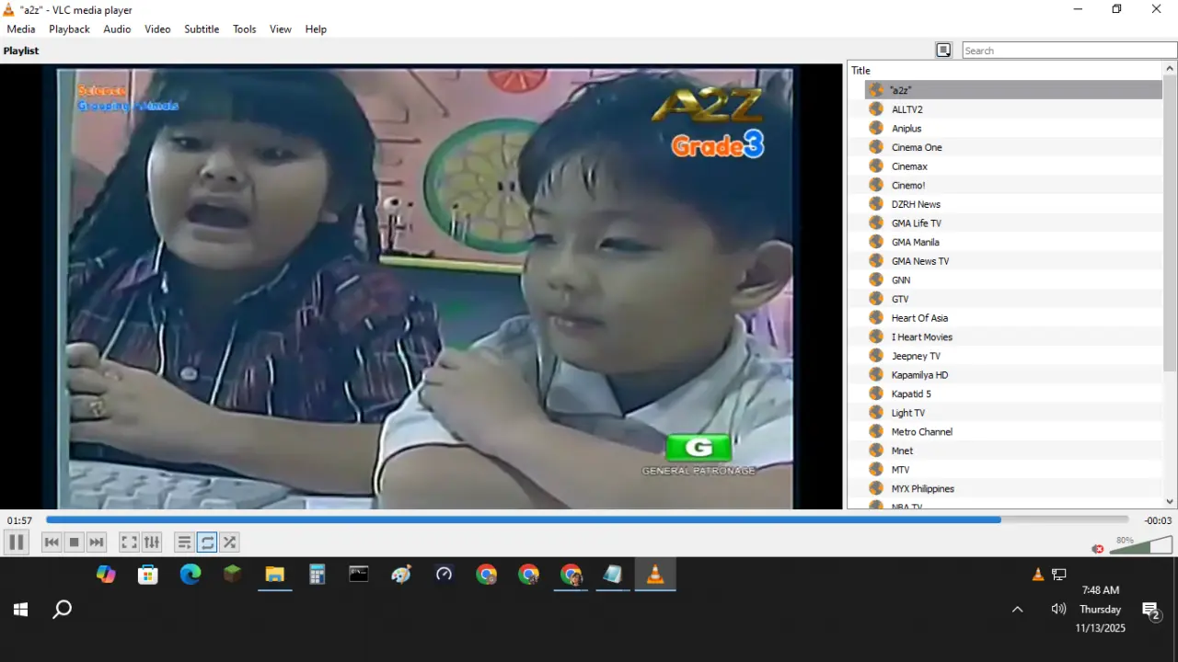Open the Tools menu
This screenshot has height=662, width=1178.
coord(245,29)
